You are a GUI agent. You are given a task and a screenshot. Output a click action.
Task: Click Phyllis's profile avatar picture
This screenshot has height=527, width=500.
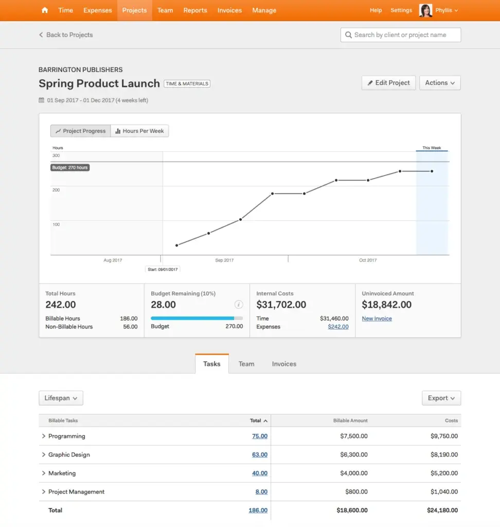(x=425, y=10)
